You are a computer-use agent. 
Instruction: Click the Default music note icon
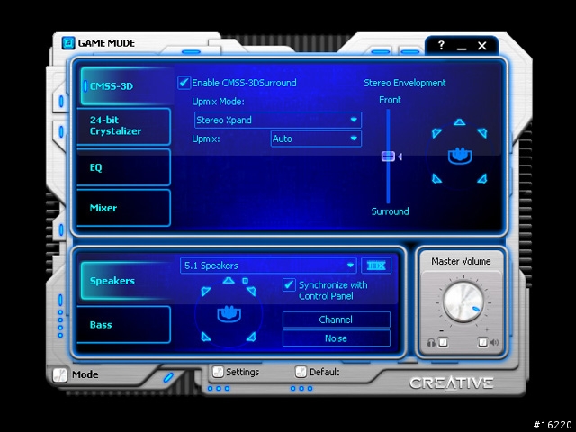(301, 372)
